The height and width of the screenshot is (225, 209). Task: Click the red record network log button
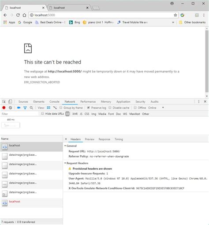pos(4,108)
